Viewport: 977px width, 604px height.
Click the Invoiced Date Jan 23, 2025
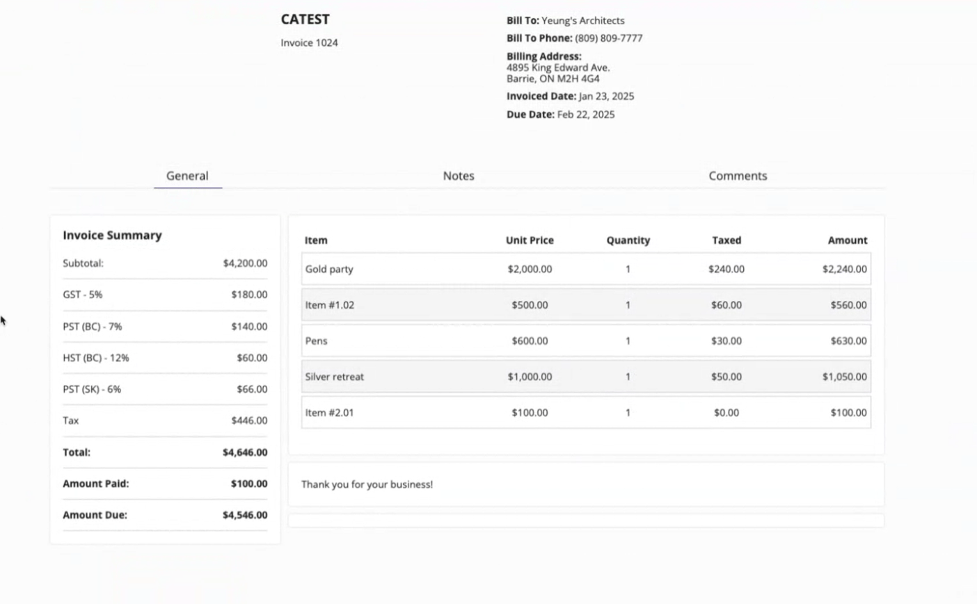606,96
